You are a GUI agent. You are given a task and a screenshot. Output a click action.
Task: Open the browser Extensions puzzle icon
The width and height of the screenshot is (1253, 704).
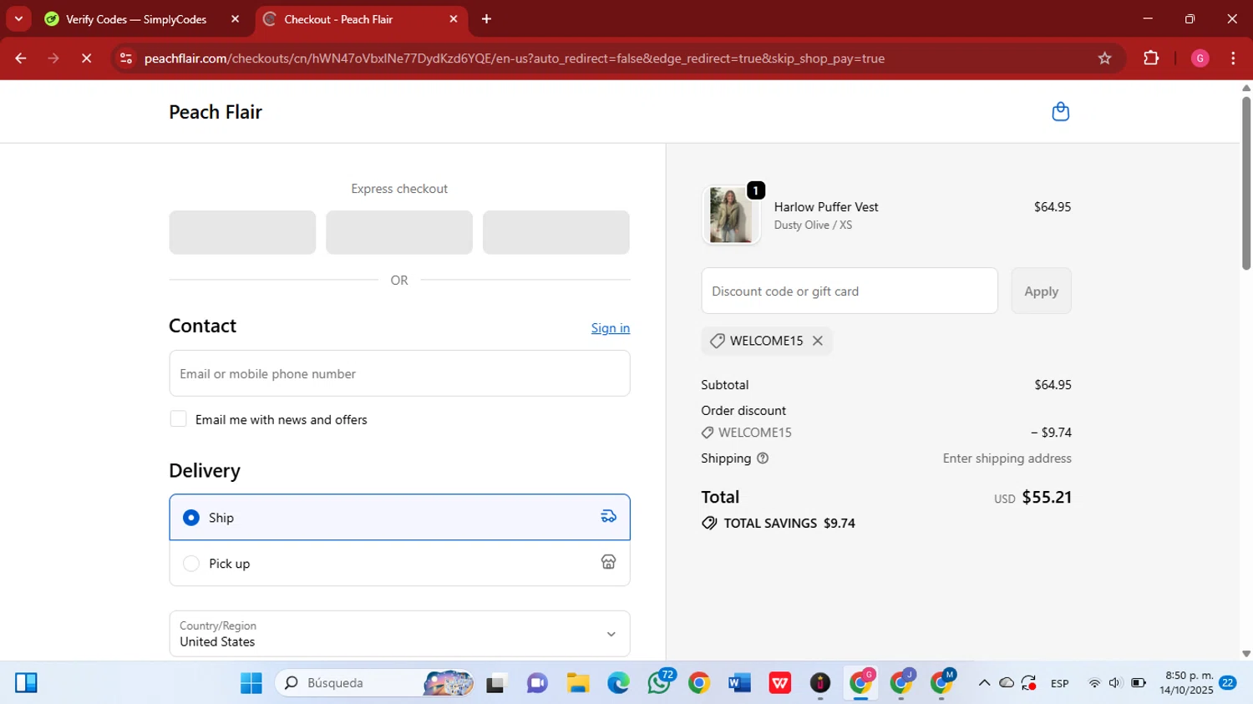coord(1151,58)
